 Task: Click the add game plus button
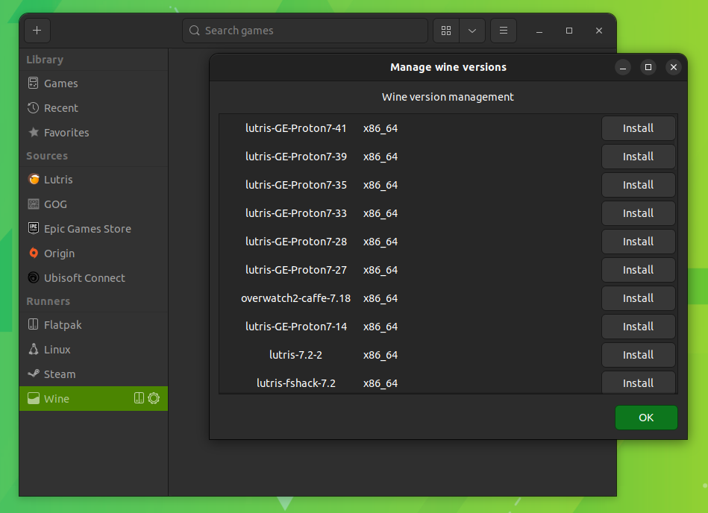click(x=37, y=31)
